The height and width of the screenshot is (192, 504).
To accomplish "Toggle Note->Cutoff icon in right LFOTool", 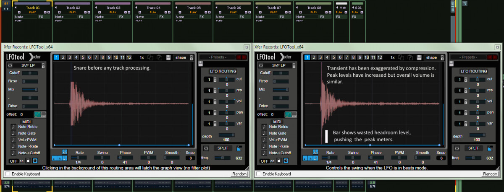I will [x=264, y=153].
